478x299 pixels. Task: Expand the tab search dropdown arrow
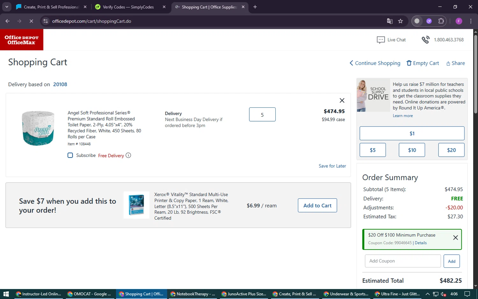(x=7, y=7)
